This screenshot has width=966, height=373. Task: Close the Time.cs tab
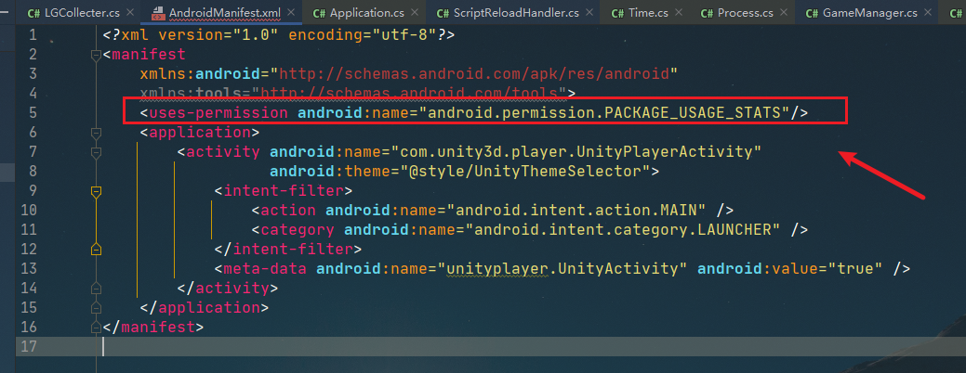tap(681, 12)
